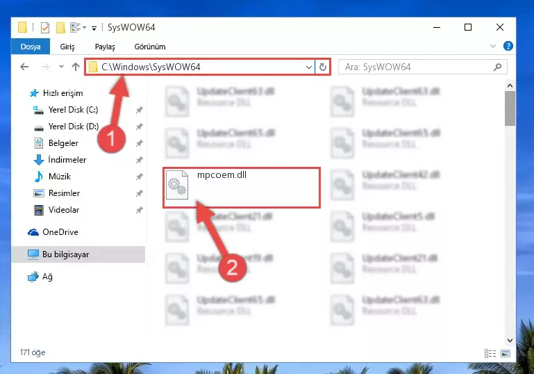Open Help via the blue question icon
Viewport: 534px width, 374px height.
508,46
